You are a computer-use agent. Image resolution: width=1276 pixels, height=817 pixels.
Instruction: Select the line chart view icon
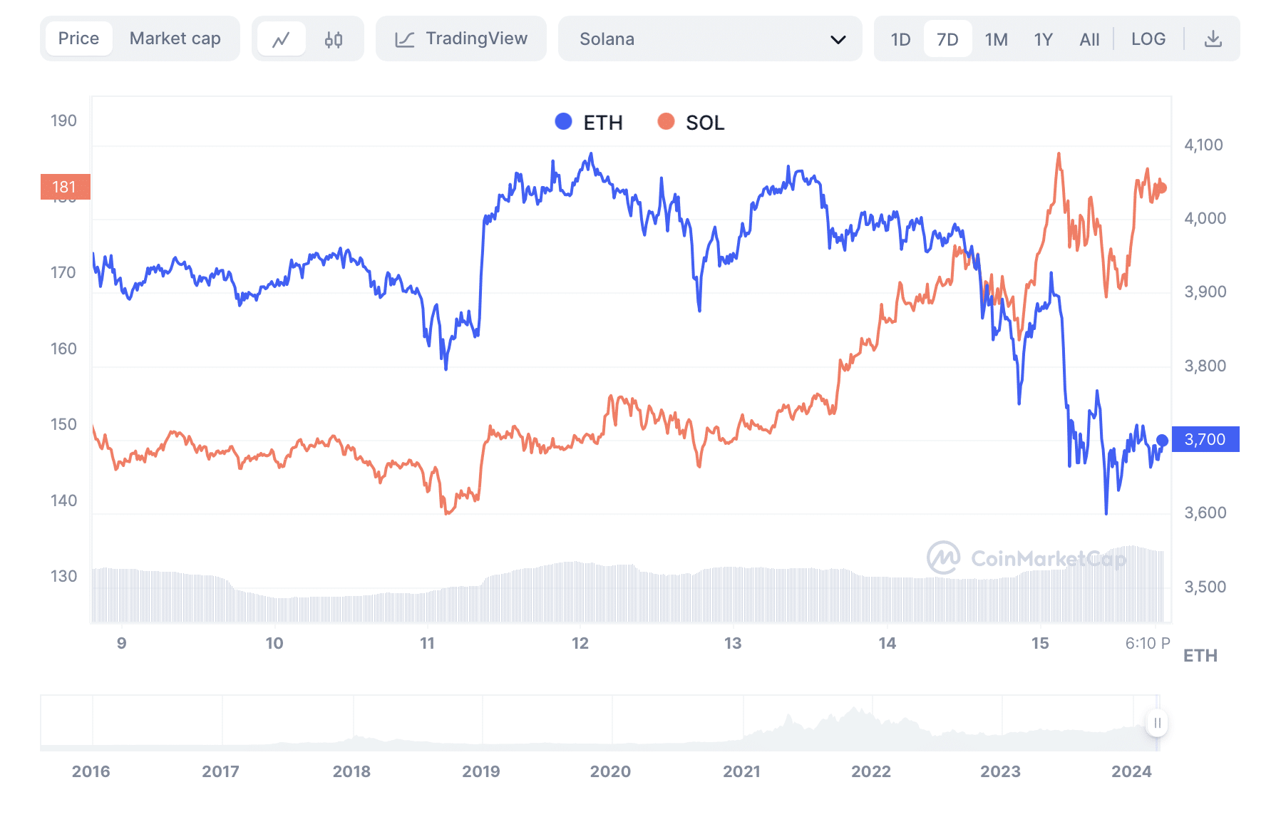click(x=282, y=39)
